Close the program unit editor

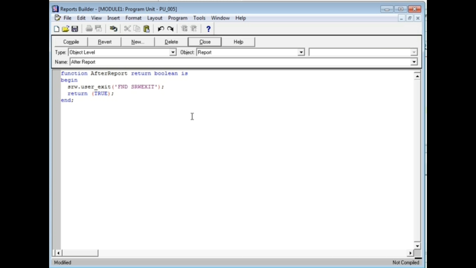click(205, 42)
